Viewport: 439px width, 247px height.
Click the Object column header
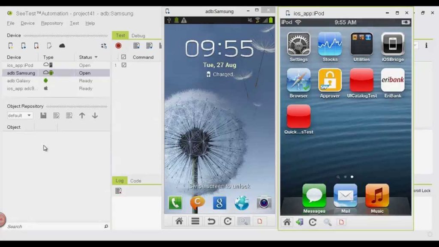pyautogui.click(x=14, y=127)
